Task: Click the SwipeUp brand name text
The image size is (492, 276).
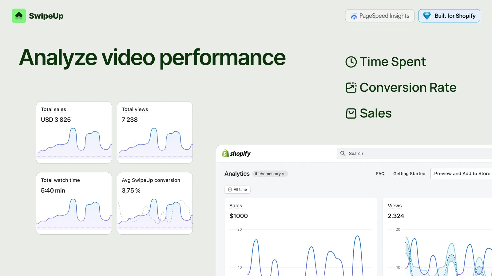Action: [x=46, y=16]
